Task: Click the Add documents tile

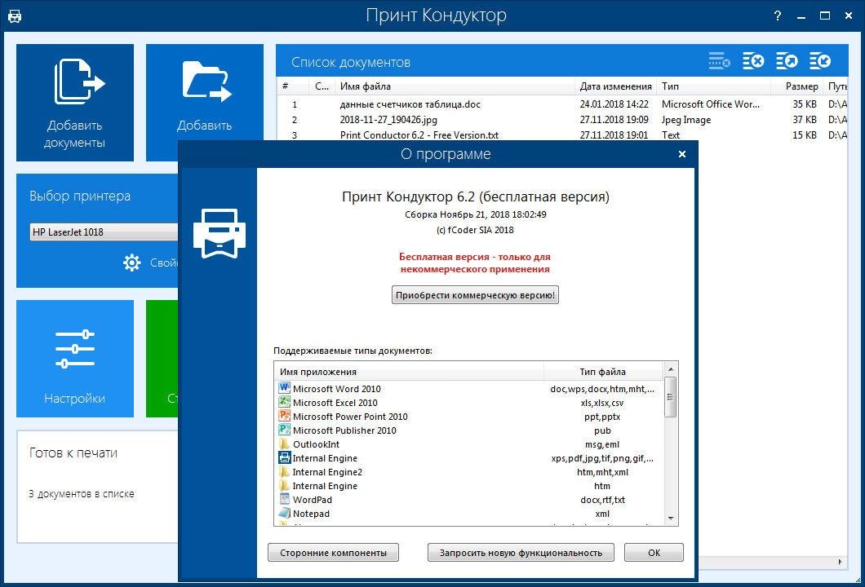Action: (x=75, y=103)
